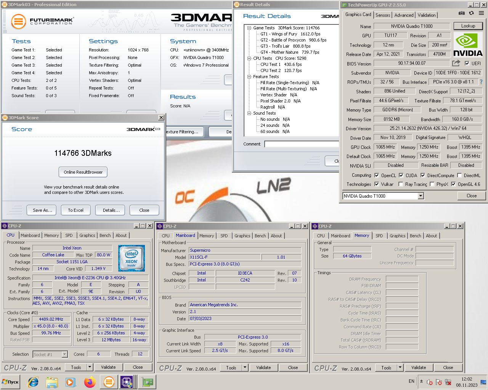Toggle the OpenCL checkbox
This screenshot has width=488, height=390.
[377, 176]
